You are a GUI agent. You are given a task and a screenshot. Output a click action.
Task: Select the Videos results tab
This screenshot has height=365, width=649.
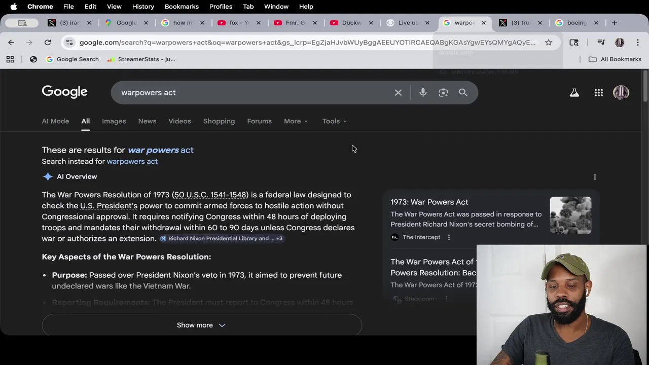point(179,121)
